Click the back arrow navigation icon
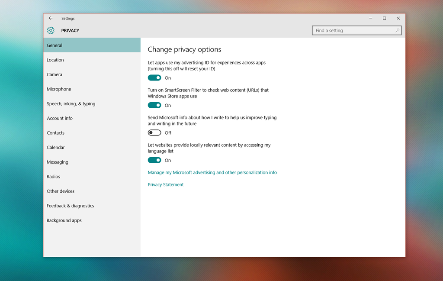Viewport: 443px width, 281px height. pos(51,18)
